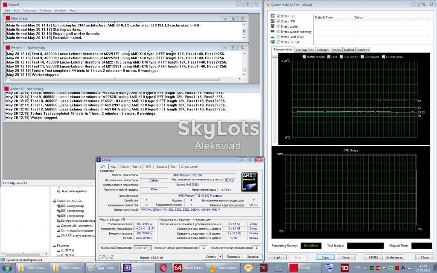The width and height of the screenshot is (437, 273).
Task: Switch to Prime95 taskbar button
Action: click(303, 268)
